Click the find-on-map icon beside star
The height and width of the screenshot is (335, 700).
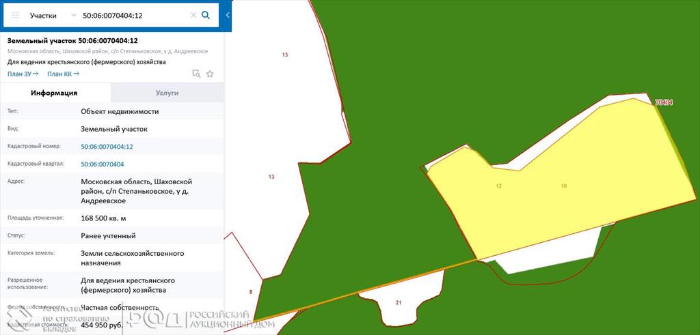tap(196, 74)
